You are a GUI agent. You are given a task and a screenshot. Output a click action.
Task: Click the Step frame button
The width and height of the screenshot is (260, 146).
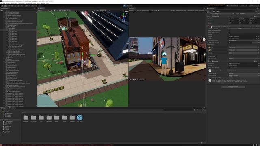click(x=131, y=6)
